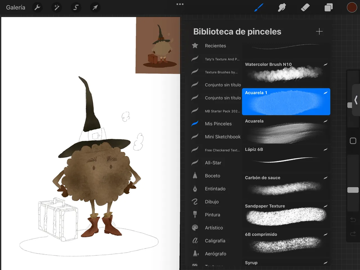
Task: Tap the sidebar pull tab
Action: (x=356, y=100)
